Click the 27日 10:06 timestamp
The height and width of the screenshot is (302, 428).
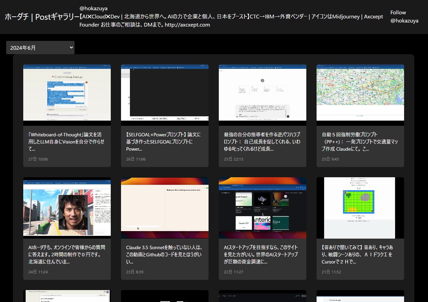[38, 159]
